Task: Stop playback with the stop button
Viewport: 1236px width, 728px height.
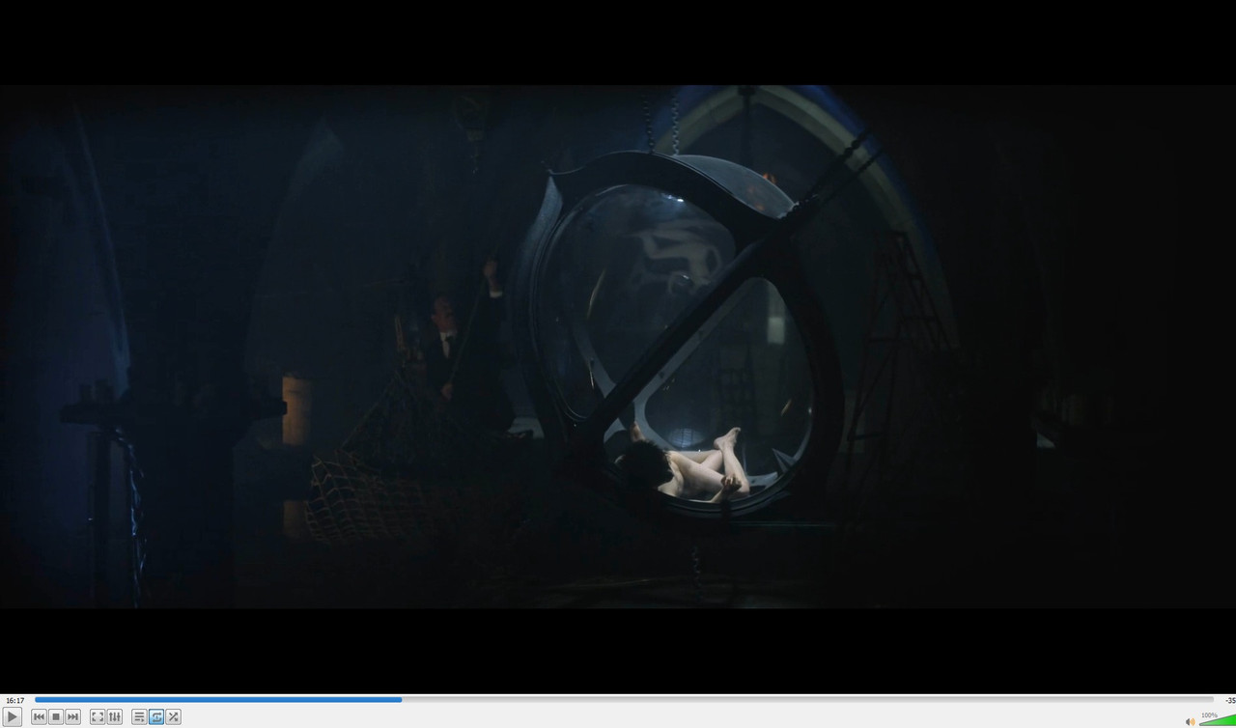Action: coord(56,716)
